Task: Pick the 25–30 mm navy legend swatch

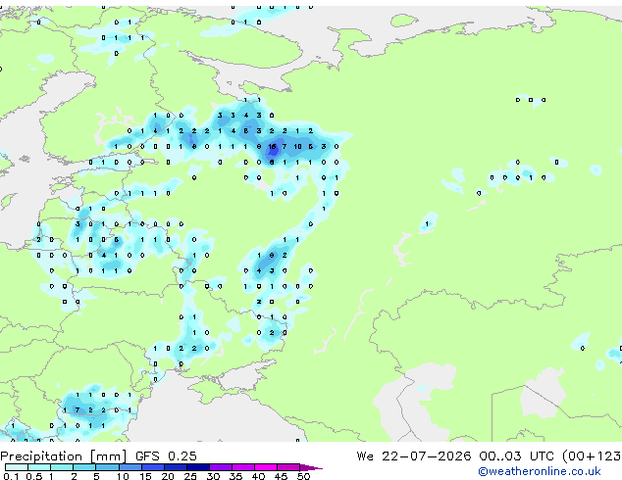Action: tap(197, 467)
